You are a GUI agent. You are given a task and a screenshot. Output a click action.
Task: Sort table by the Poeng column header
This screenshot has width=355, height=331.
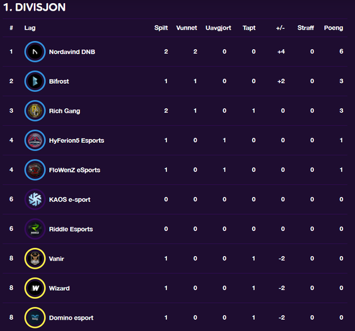pos(334,28)
